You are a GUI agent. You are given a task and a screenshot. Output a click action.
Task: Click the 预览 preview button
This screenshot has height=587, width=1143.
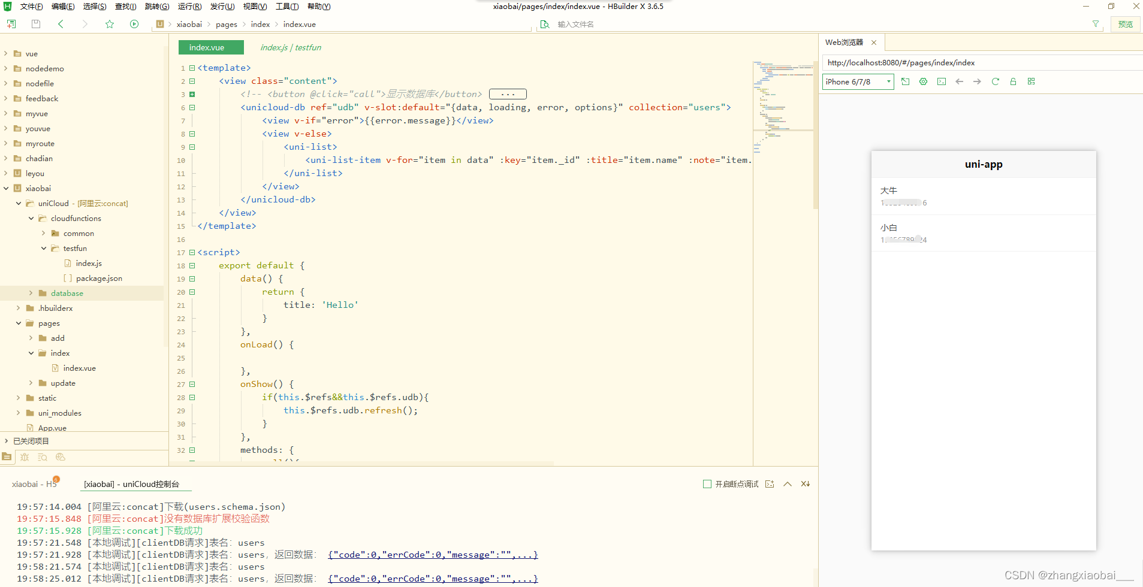tap(1125, 24)
